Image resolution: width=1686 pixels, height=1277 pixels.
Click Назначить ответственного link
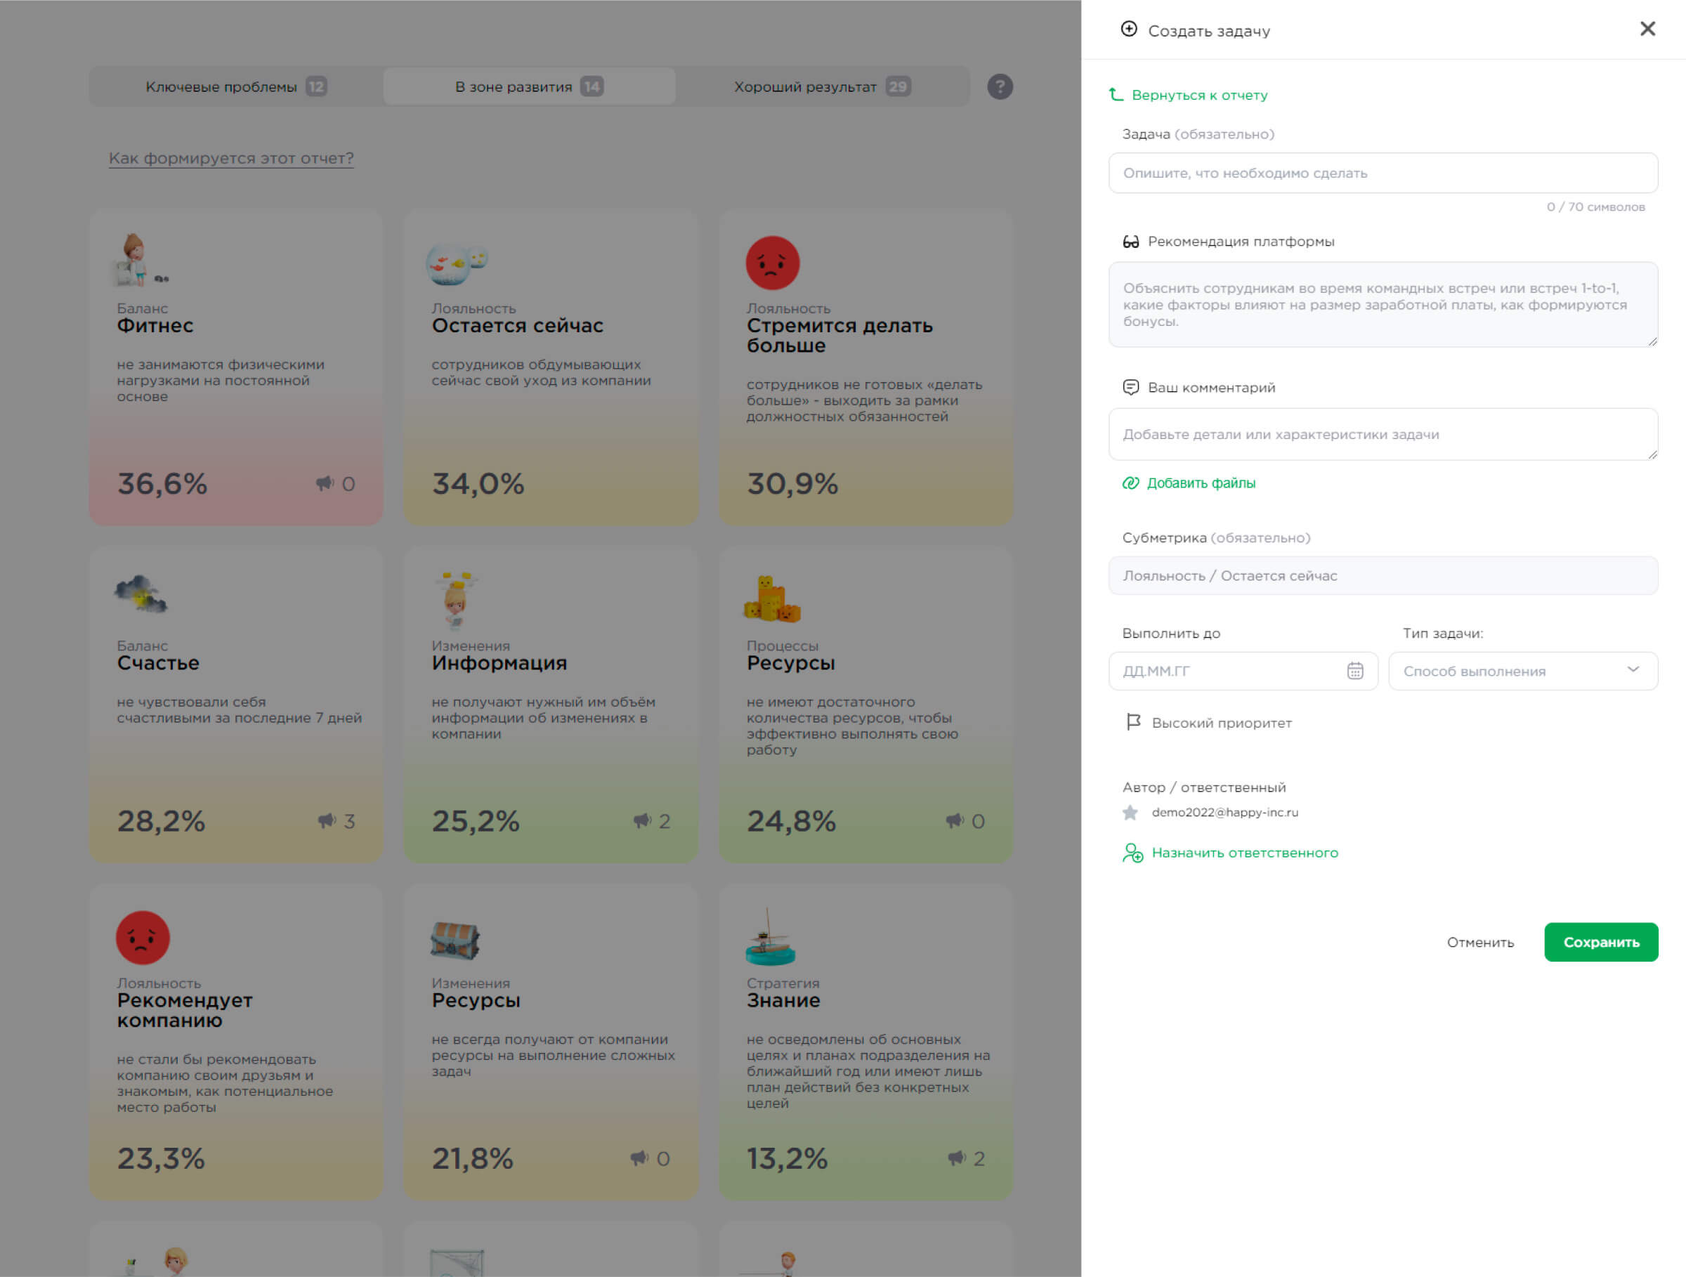[1245, 852]
